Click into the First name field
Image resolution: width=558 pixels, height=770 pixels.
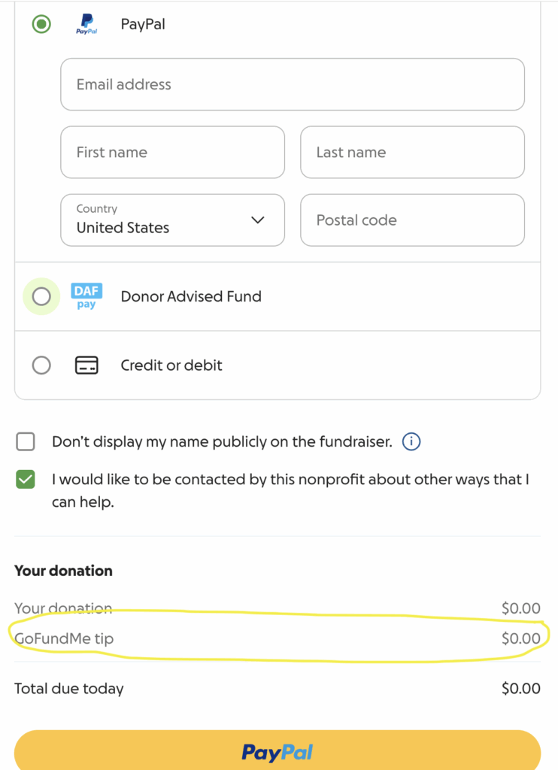coord(172,153)
